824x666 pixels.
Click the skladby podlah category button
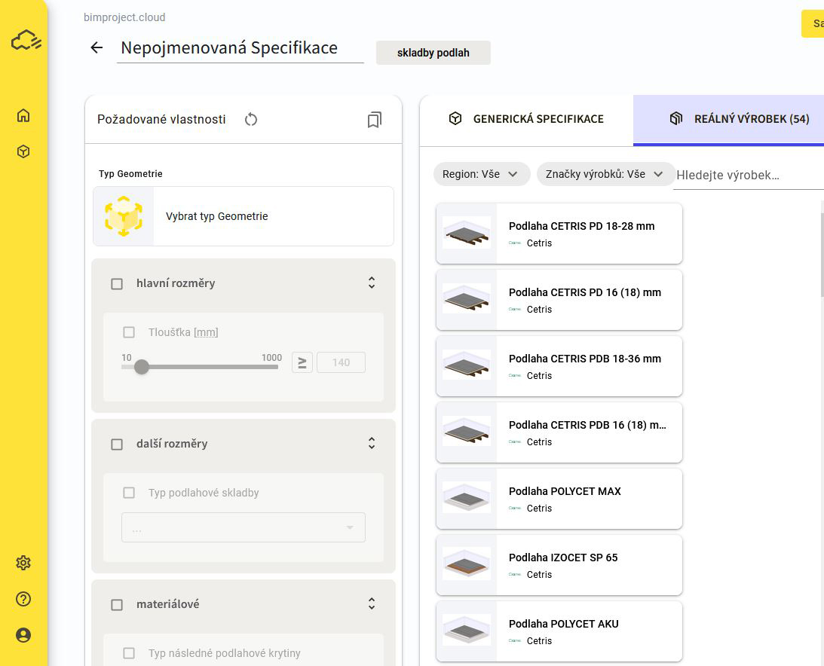pos(433,53)
